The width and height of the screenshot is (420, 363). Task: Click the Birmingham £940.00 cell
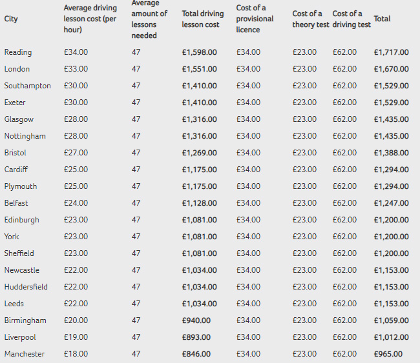[x=196, y=320]
